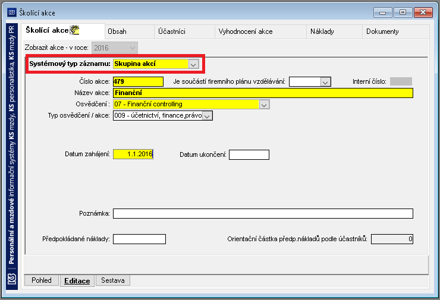Screen dimensions: 440x300
Task: Show the Dokumenty tab
Action: point(382,31)
